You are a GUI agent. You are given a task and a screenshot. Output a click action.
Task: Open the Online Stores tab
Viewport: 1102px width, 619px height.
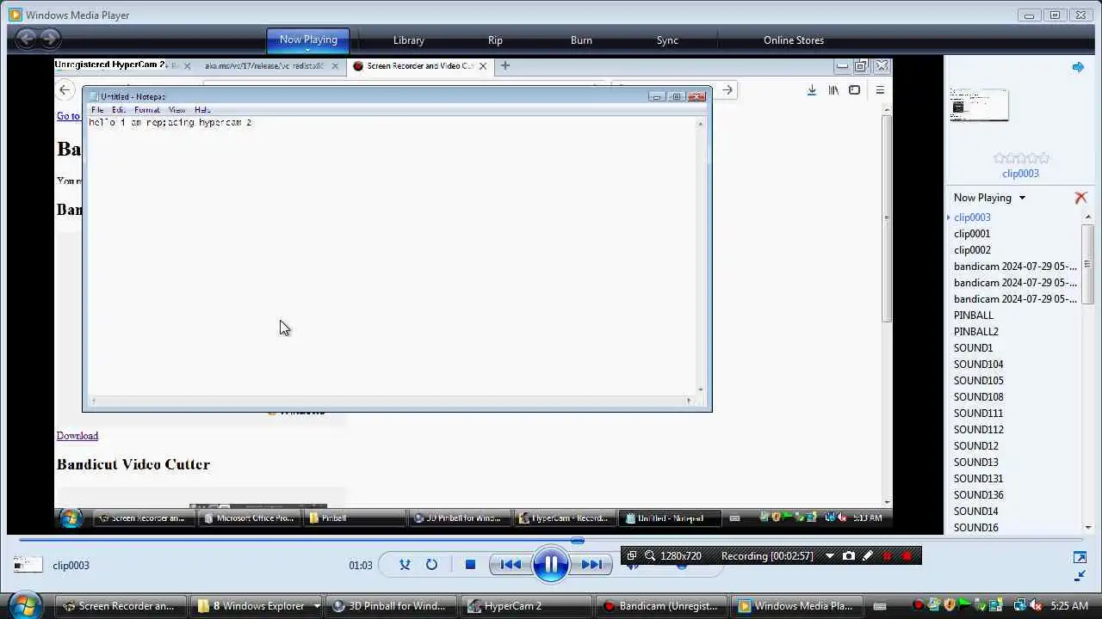794,40
